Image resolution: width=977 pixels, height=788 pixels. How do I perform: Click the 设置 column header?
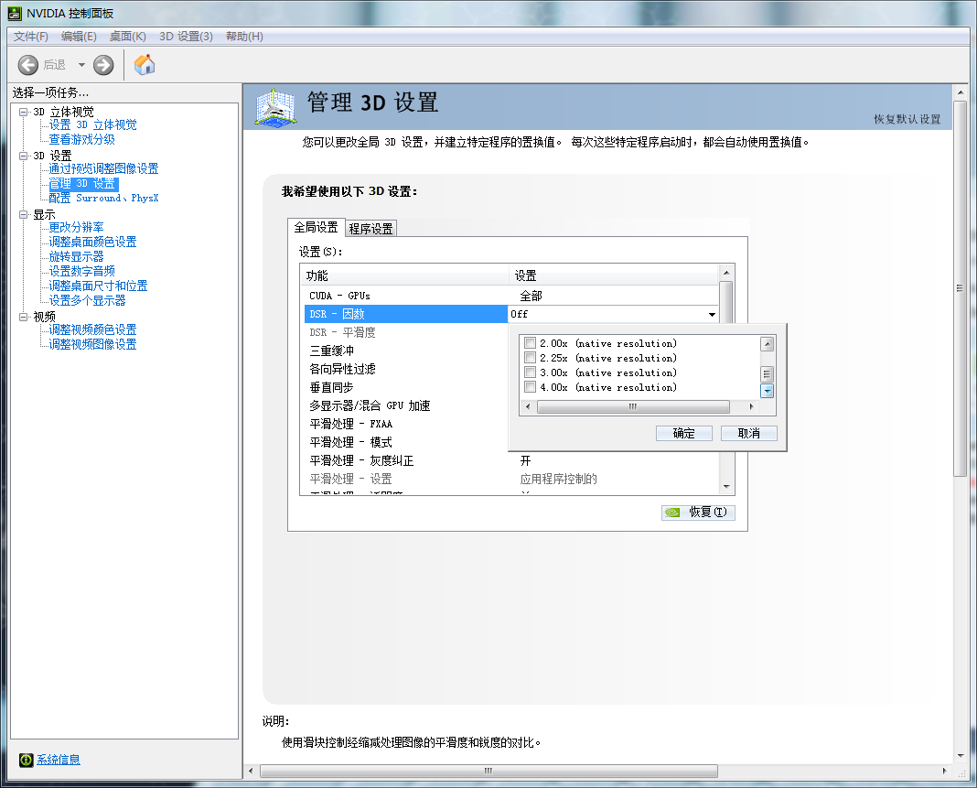pyautogui.click(x=614, y=275)
